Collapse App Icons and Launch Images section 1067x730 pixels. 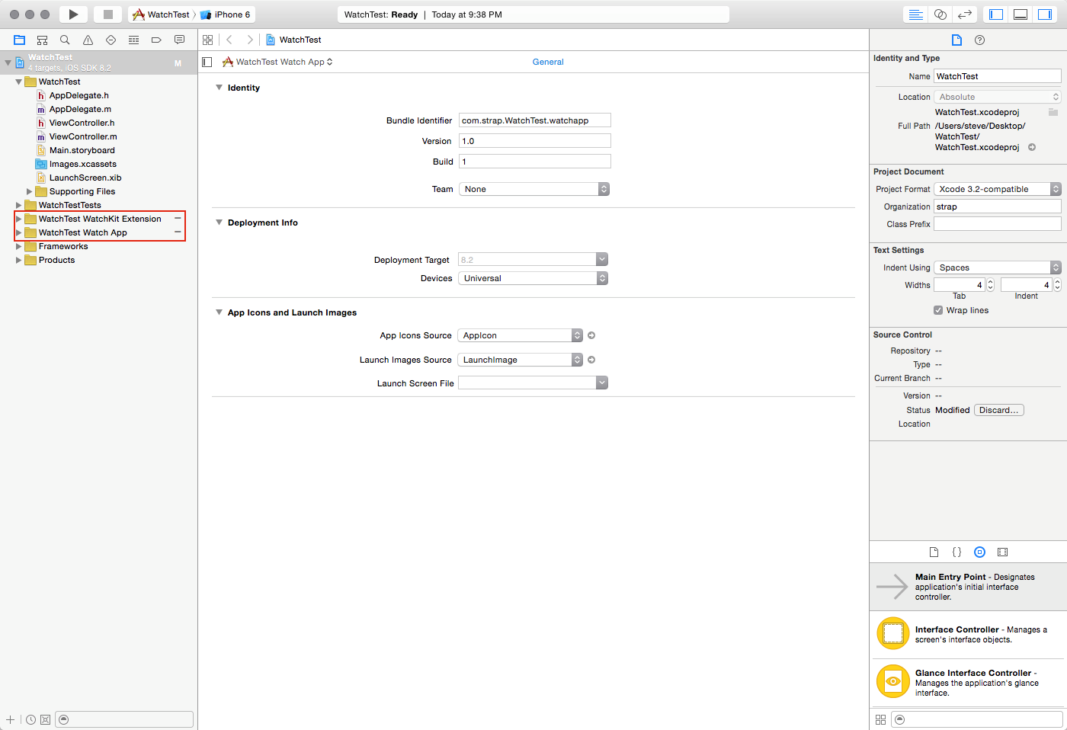click(219, 312)
